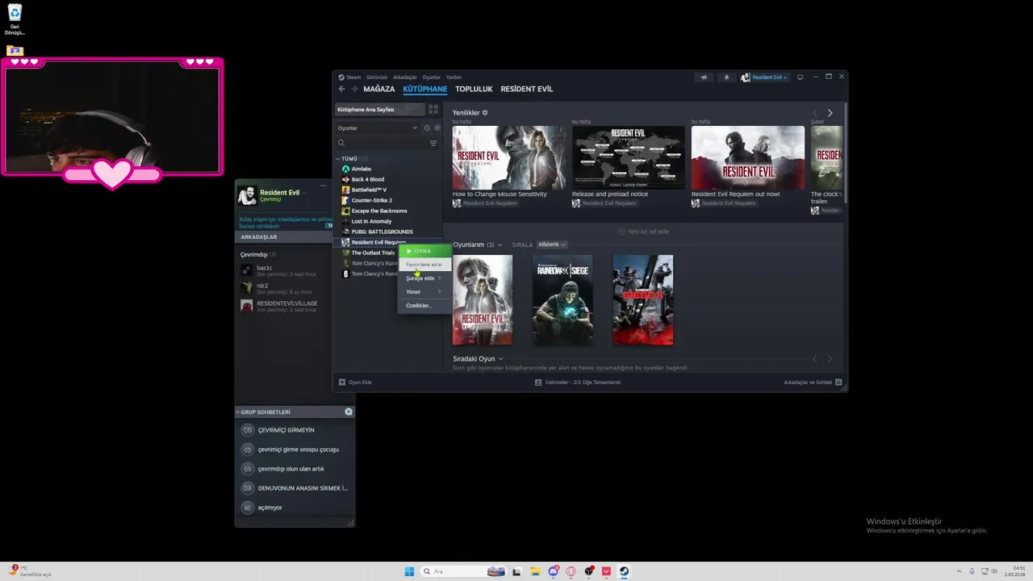
Task: Add new group chat plus icon
Action: tap(349, 412)
